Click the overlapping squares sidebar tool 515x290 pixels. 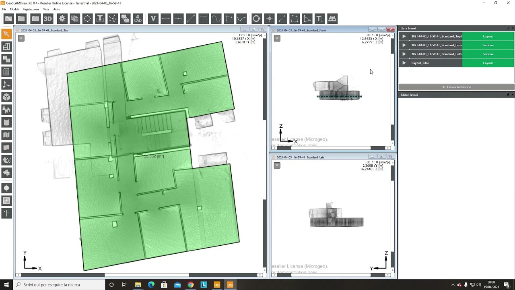pyautogui.click(x=6, y=60)
